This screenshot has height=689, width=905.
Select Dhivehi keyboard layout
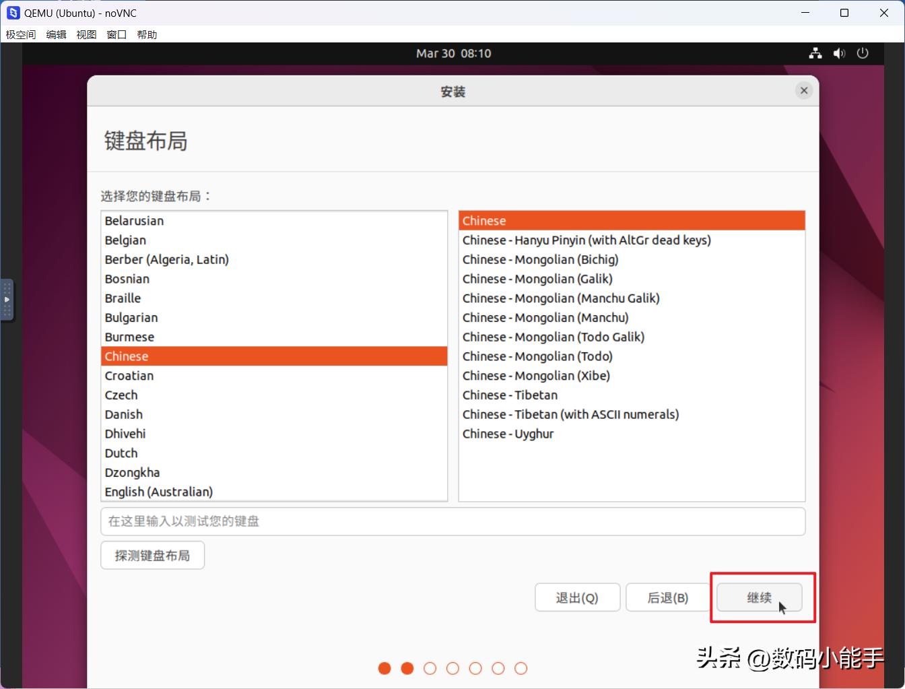coord(275,434)
